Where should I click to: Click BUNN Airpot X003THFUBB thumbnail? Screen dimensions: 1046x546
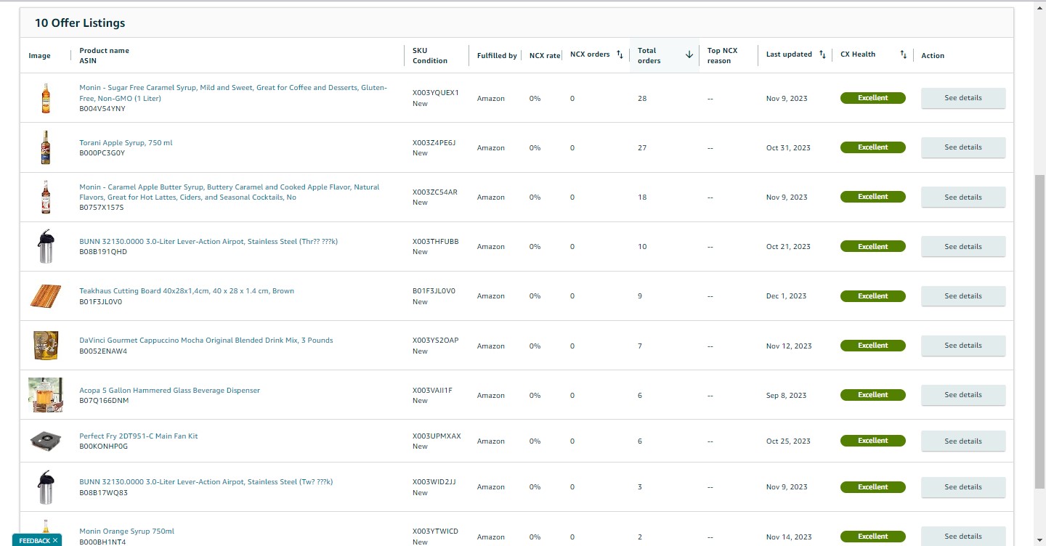pyautogui.click(x=45, y=247)
